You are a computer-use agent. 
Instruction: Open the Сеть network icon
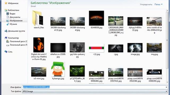[x=6, y=52]
